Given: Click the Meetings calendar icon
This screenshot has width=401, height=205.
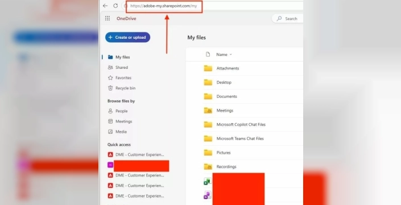Looking at the screenshot, I should click(x=110, y=121).
